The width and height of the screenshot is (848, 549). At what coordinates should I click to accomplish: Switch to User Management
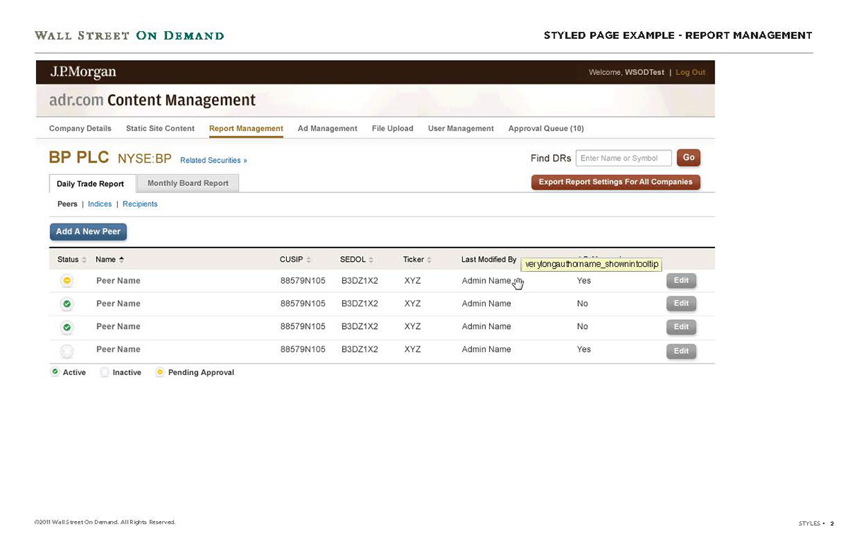[x=461, y=129]
